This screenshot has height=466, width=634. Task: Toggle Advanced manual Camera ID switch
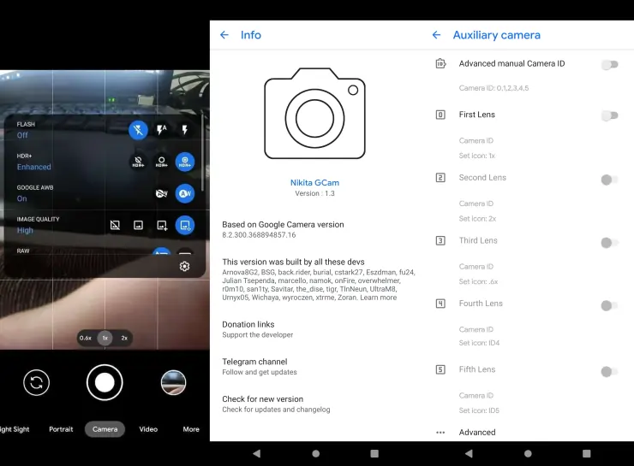(x=610, y=64)
